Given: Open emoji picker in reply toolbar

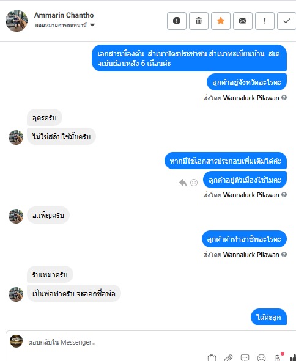Looking at the screenshot, I should [x=261, y=357].
